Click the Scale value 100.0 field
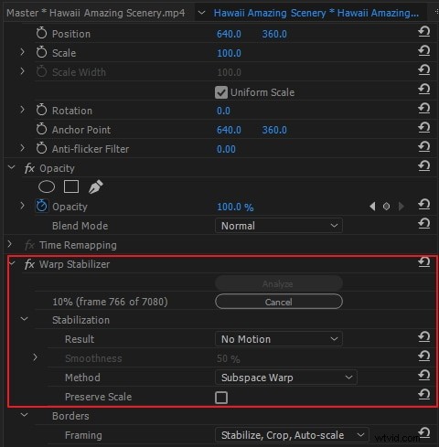This screenshot has width=439, height=447. (229, 53)
